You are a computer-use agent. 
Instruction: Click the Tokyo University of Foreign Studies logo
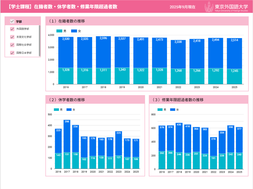tap(226, 7)
